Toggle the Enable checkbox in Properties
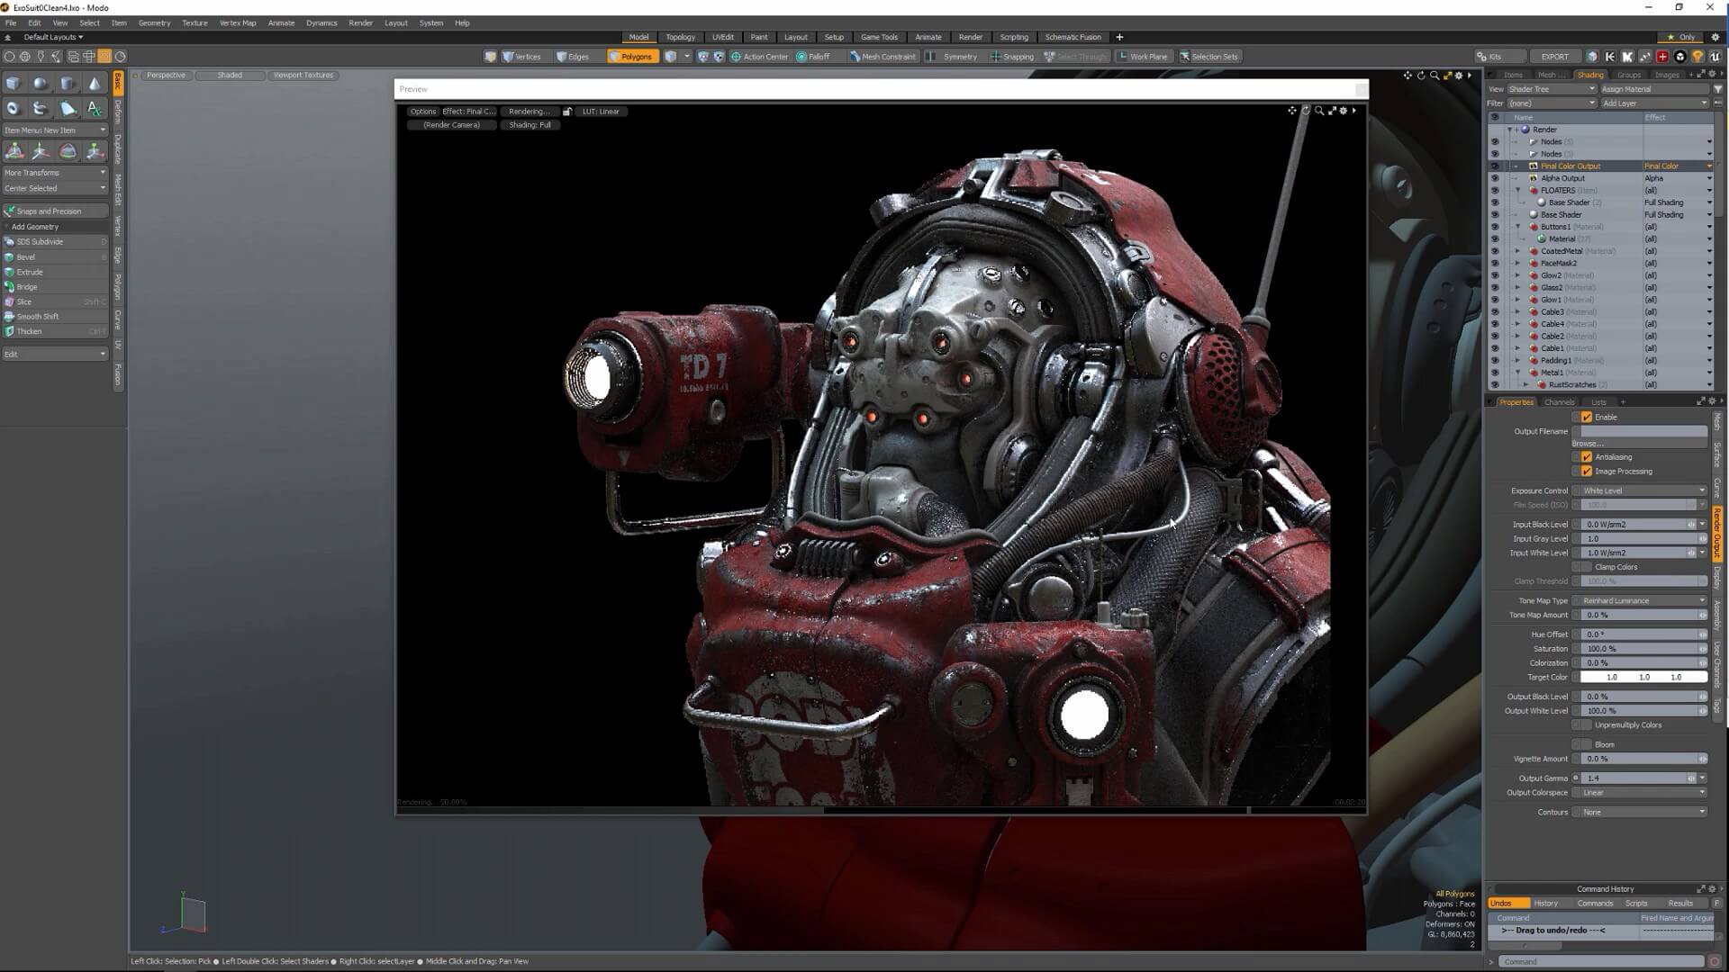1729x972 pixels. click(1587, 418)
